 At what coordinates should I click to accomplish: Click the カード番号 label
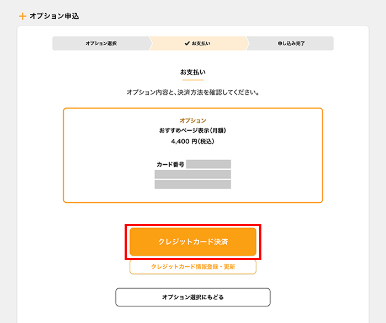click(x=170, y=164)
